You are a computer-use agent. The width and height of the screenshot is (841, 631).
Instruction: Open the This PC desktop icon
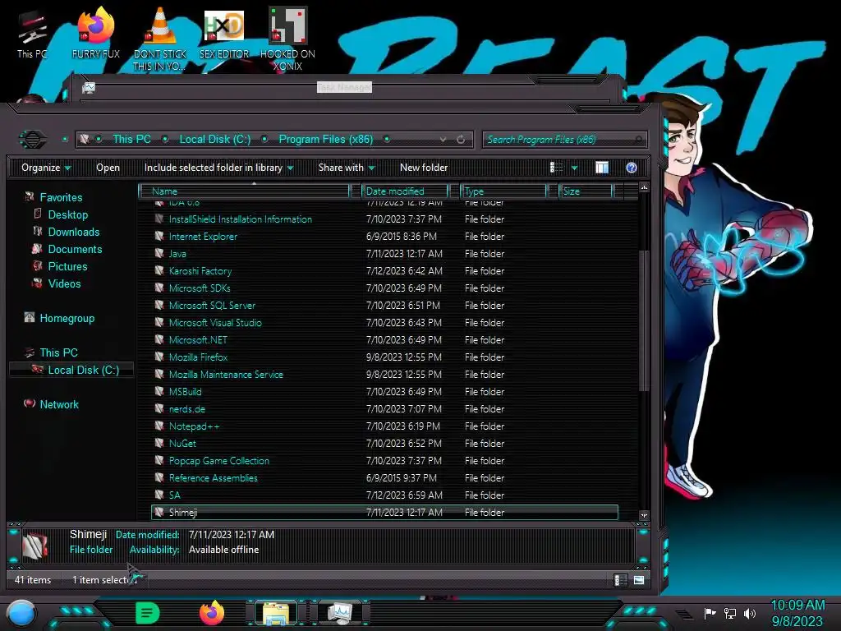32,33
